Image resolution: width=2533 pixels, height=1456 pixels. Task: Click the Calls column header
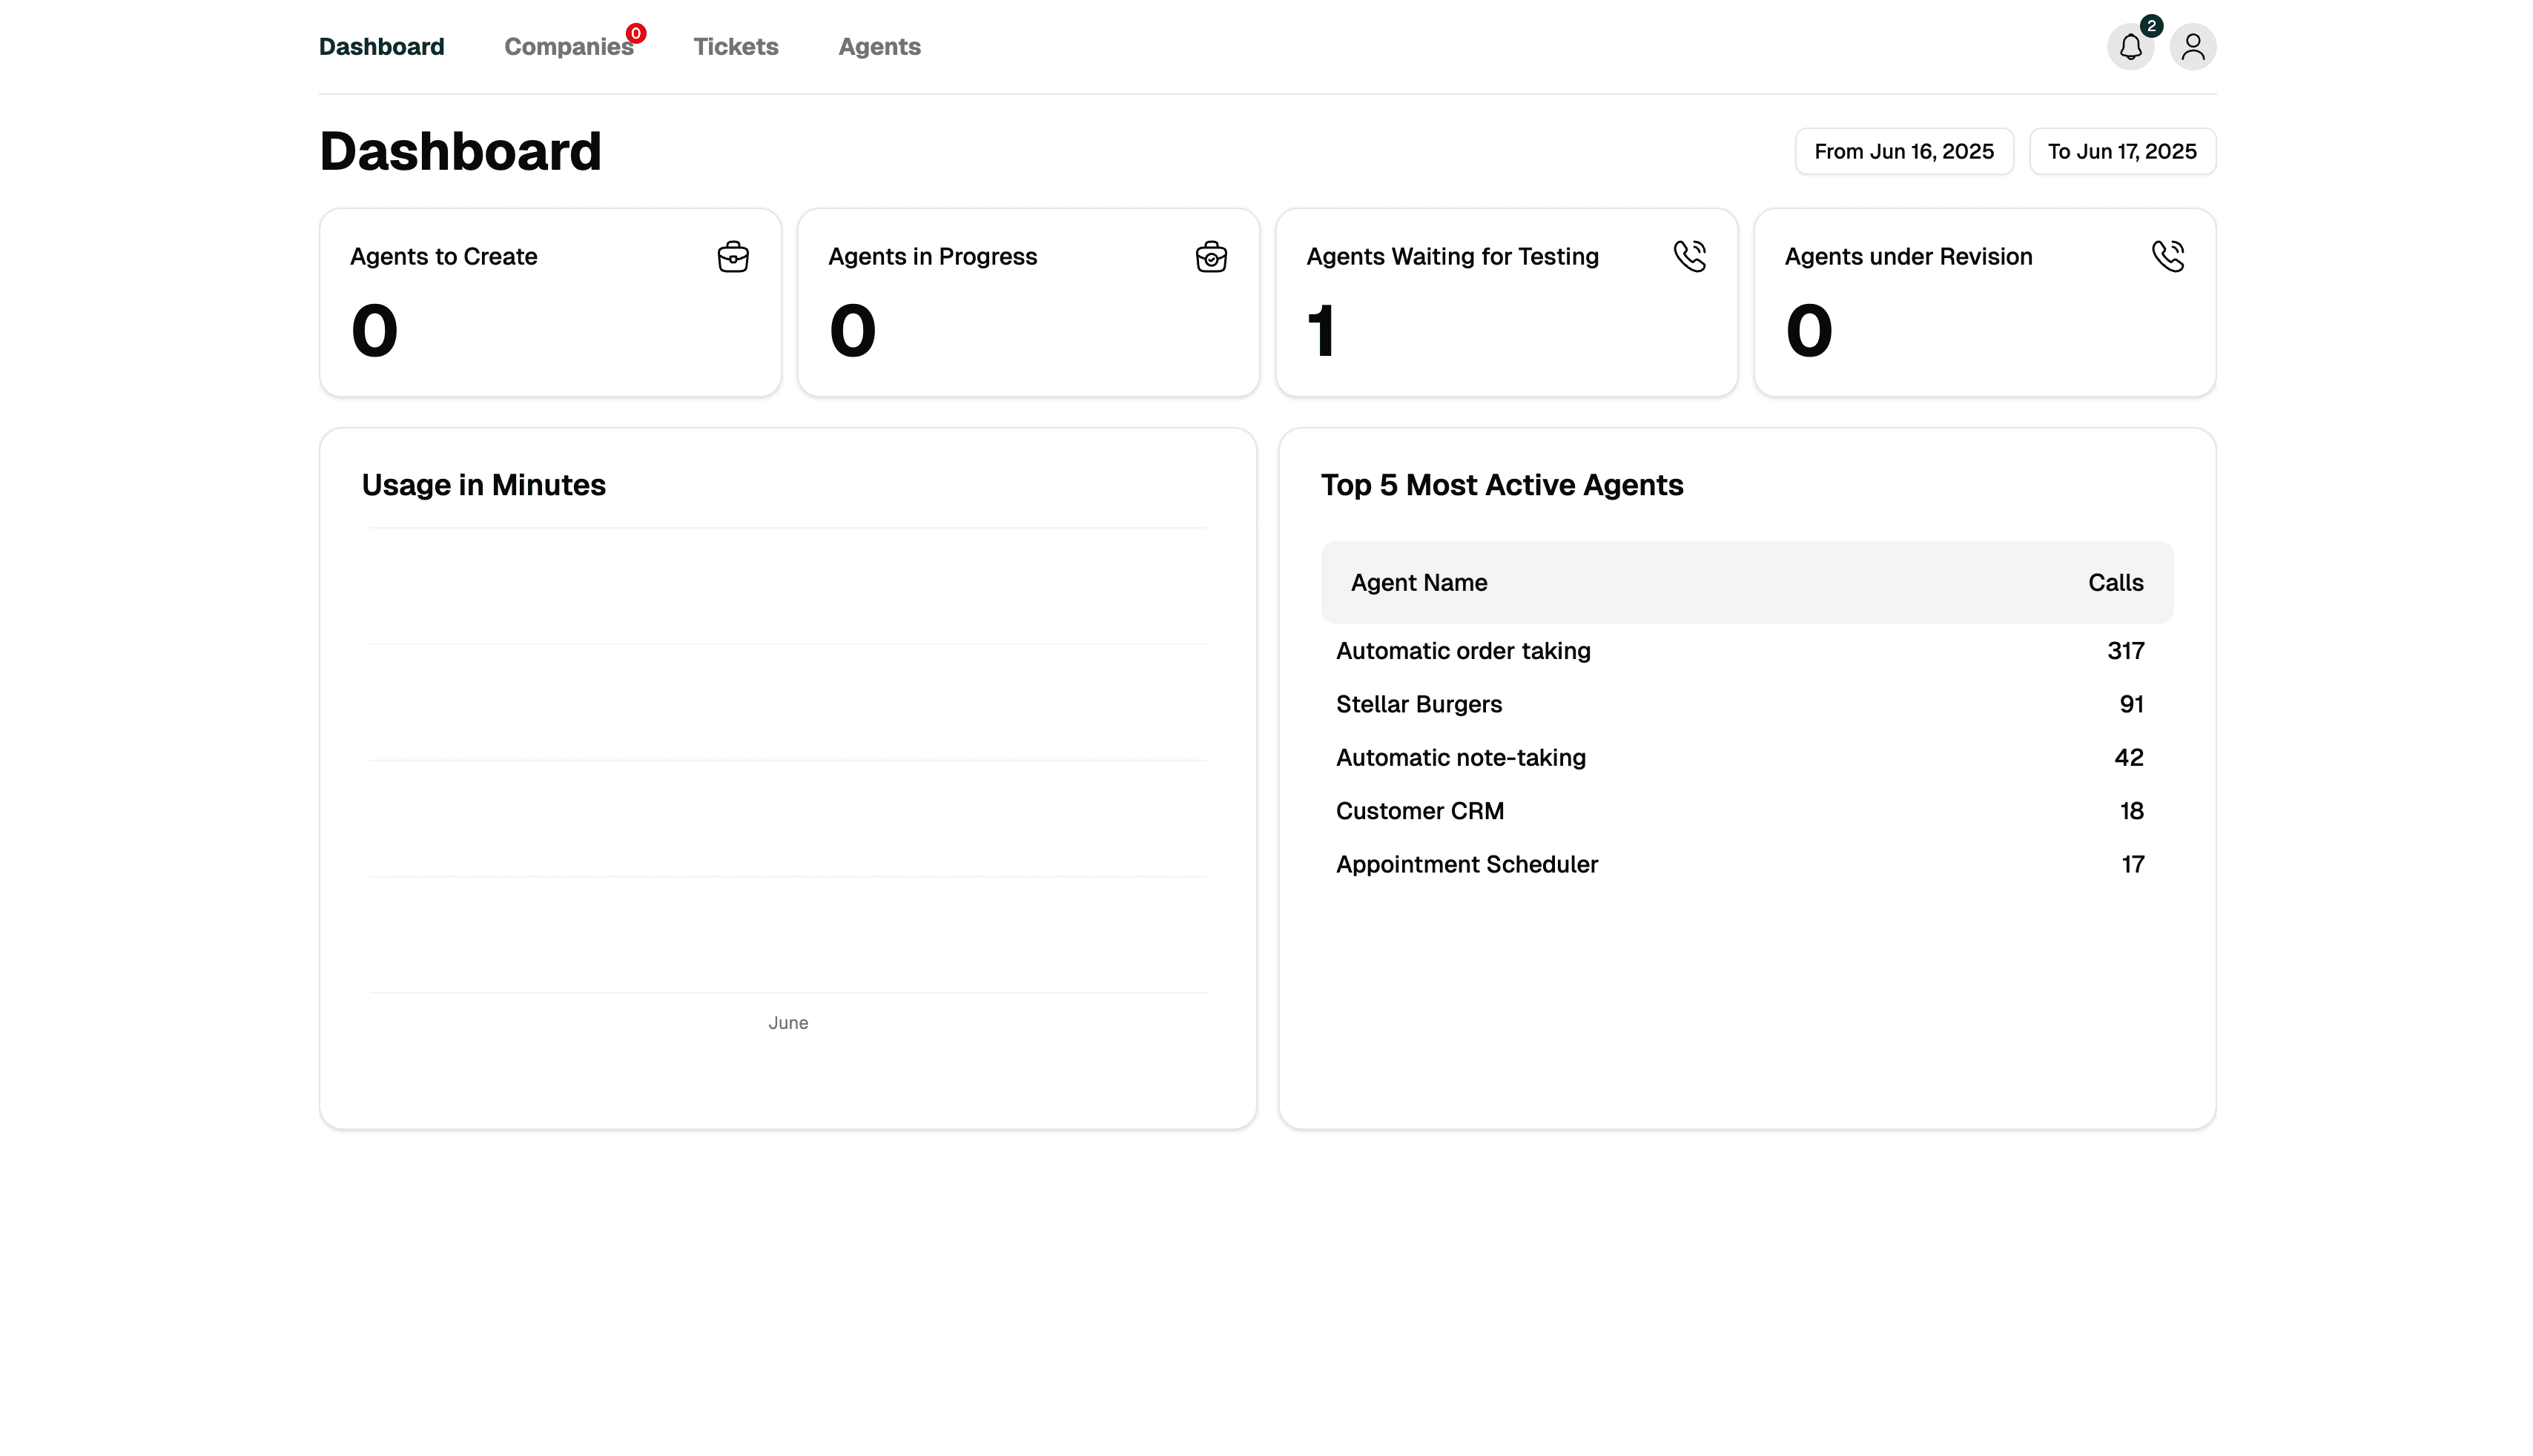click(x=2115, y=582)
